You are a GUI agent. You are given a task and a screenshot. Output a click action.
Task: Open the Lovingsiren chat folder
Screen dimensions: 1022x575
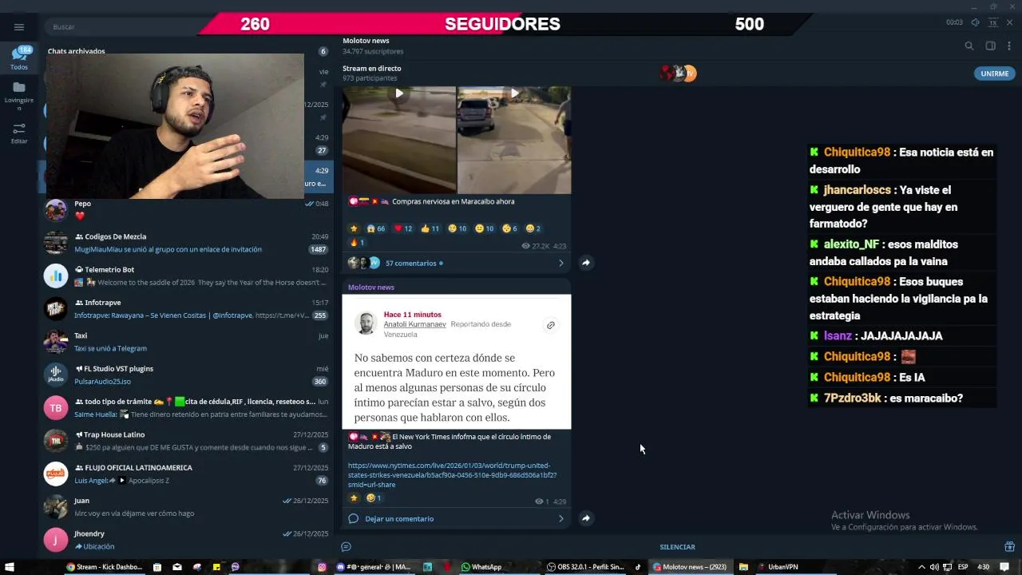point(19,94)
